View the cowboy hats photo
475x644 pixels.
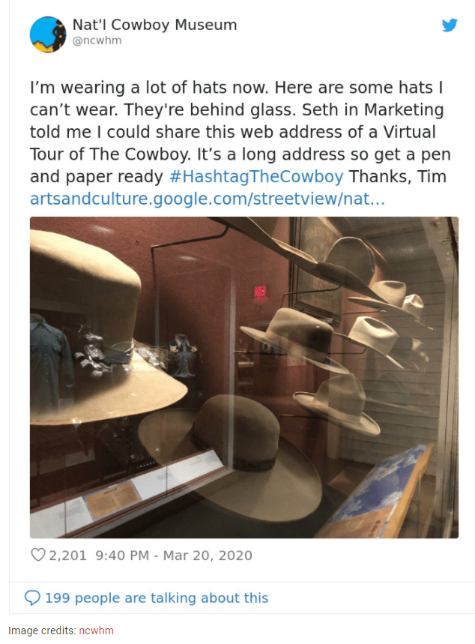[244, 377]
